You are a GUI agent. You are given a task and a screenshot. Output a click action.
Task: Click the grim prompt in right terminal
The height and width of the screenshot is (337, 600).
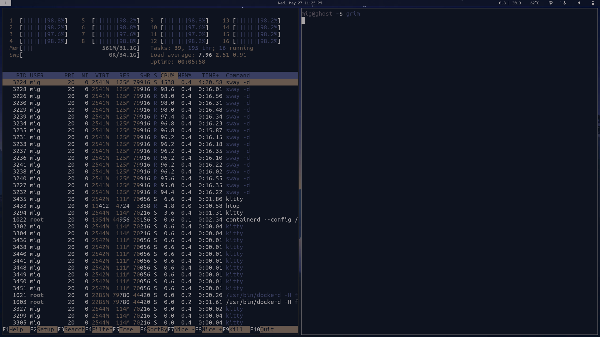pos(353,14)
